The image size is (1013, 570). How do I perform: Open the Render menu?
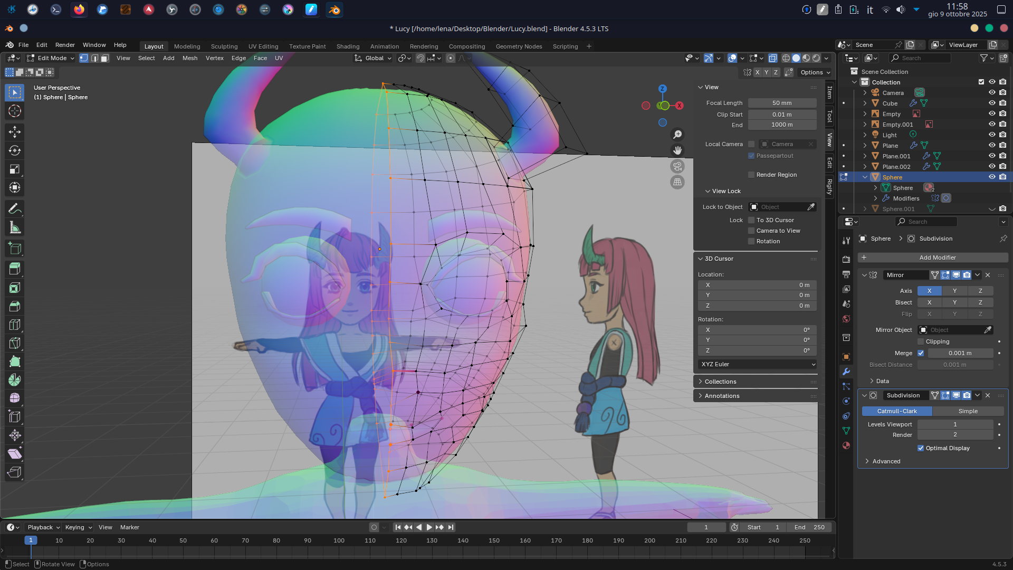click(65, 45)
